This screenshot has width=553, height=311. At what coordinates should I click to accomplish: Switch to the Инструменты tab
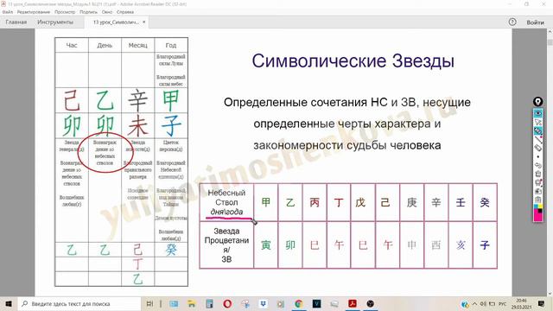pyautogui.click(x=55, y=22)
